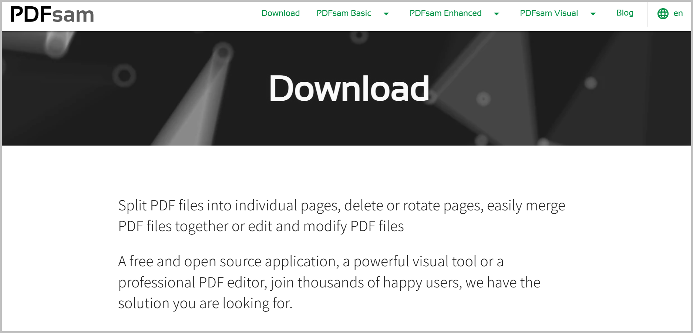Click the globe language icon
Image resolution: width=693 pixels, height=333 pixels.
click(x=663, y=14)
